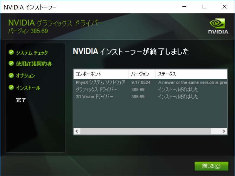Select the グラフィックス ドライバー component row
The image size is (235, 176).
point(150,89)
